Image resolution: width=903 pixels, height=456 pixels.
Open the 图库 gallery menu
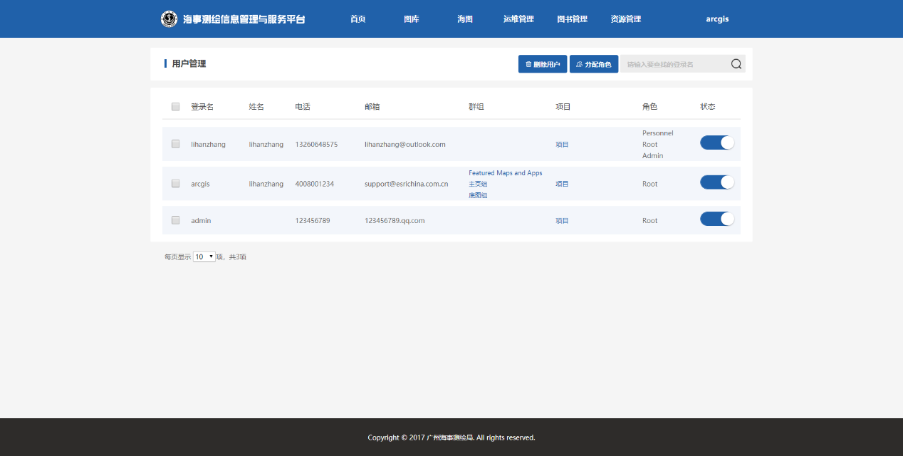[412, 19]
